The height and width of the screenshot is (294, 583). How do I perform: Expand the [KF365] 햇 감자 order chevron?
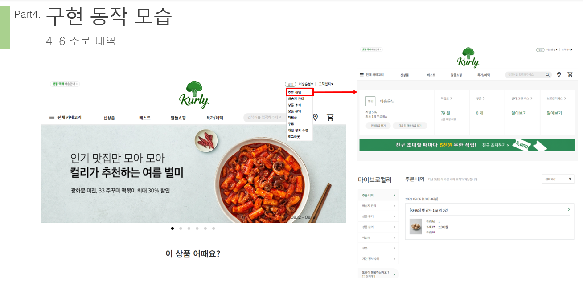coord(569,209)
